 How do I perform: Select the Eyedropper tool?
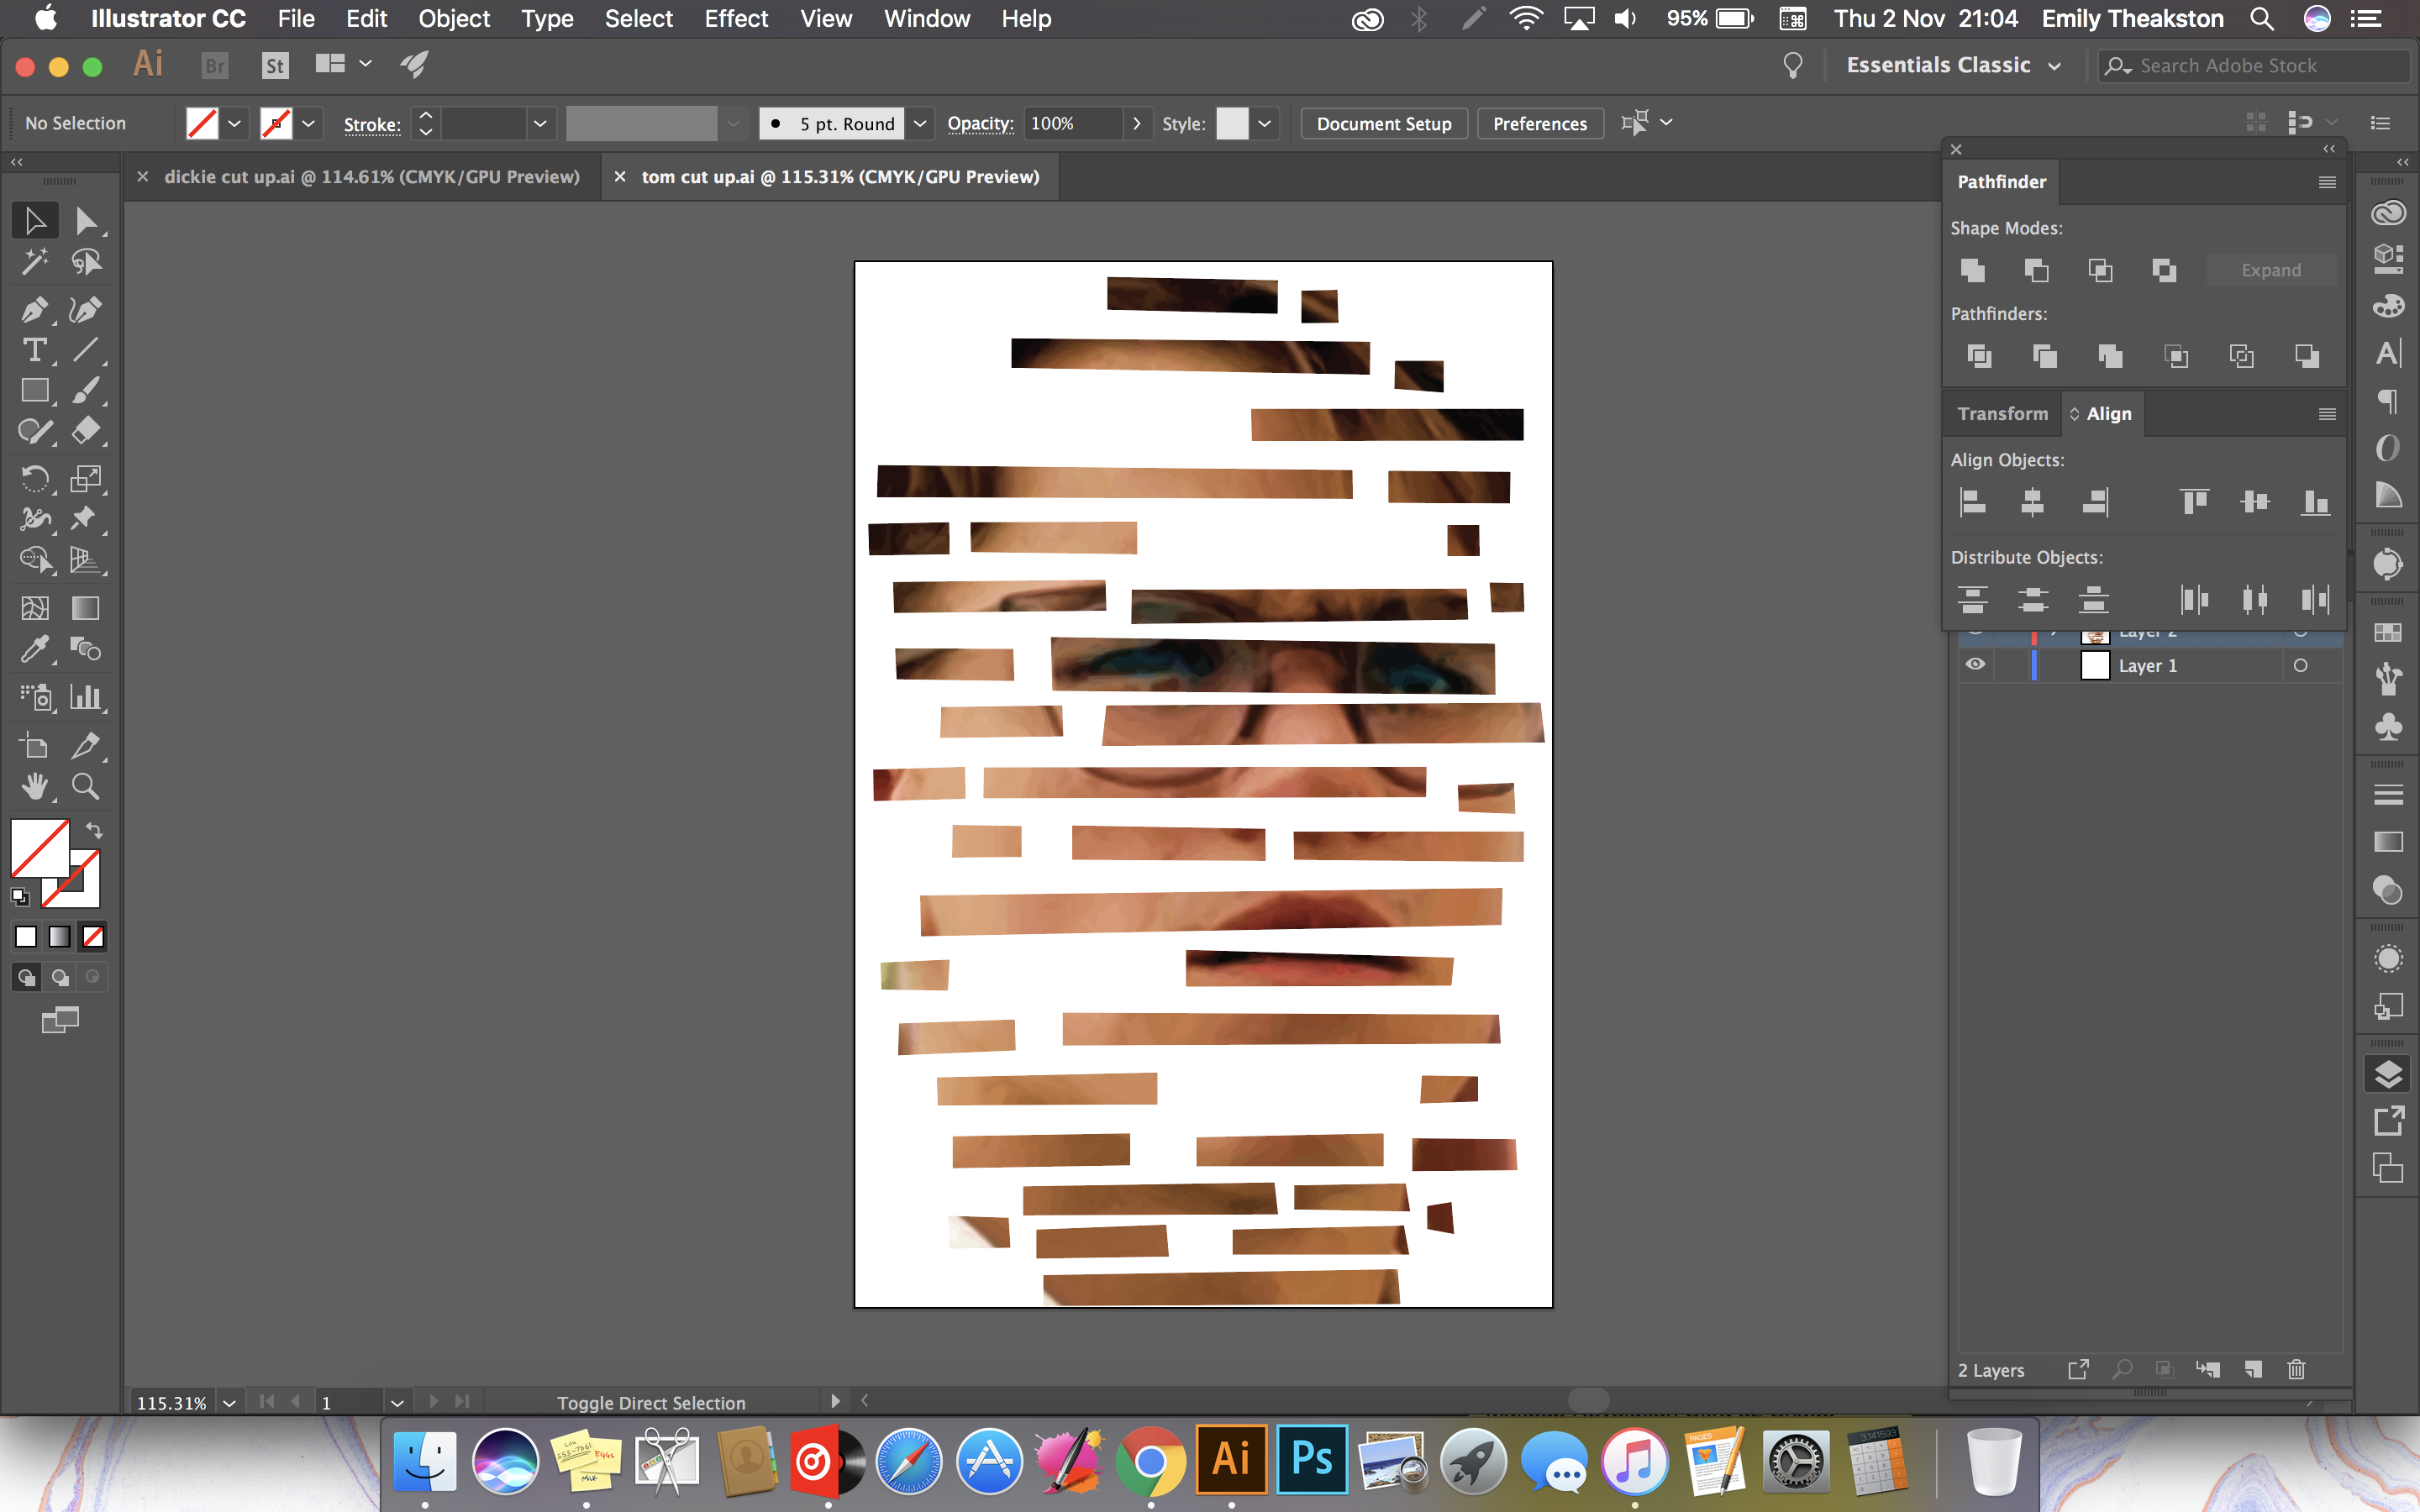click(34, 650)
